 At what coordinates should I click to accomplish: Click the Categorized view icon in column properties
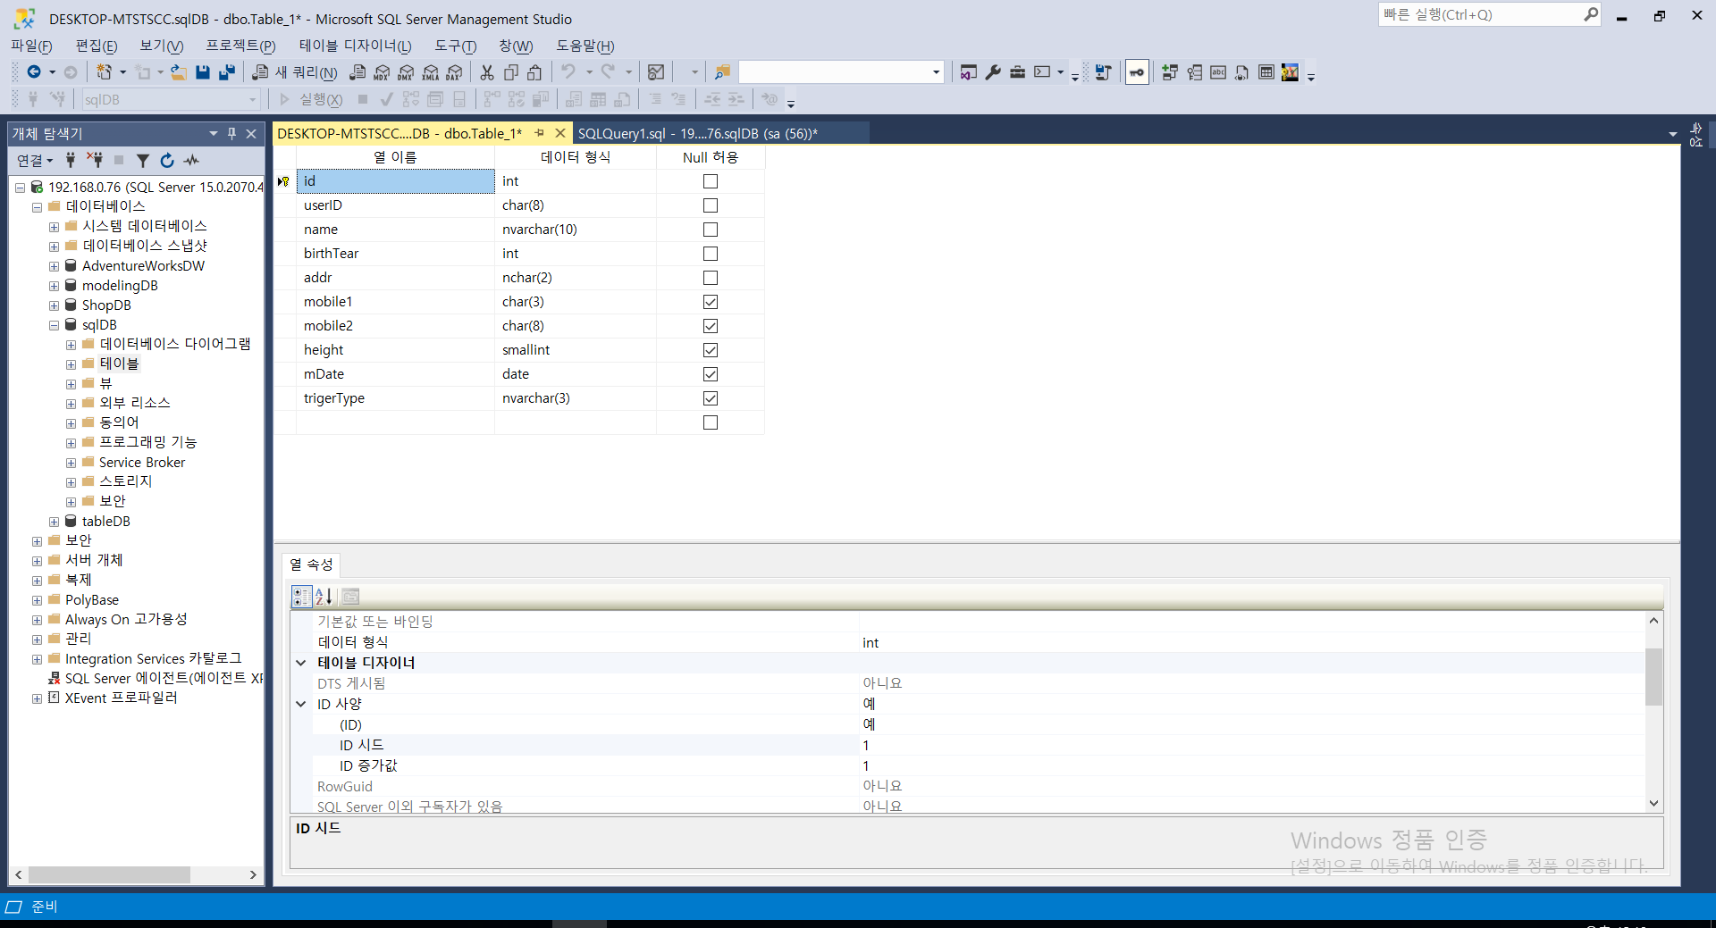tap(301, 597)
